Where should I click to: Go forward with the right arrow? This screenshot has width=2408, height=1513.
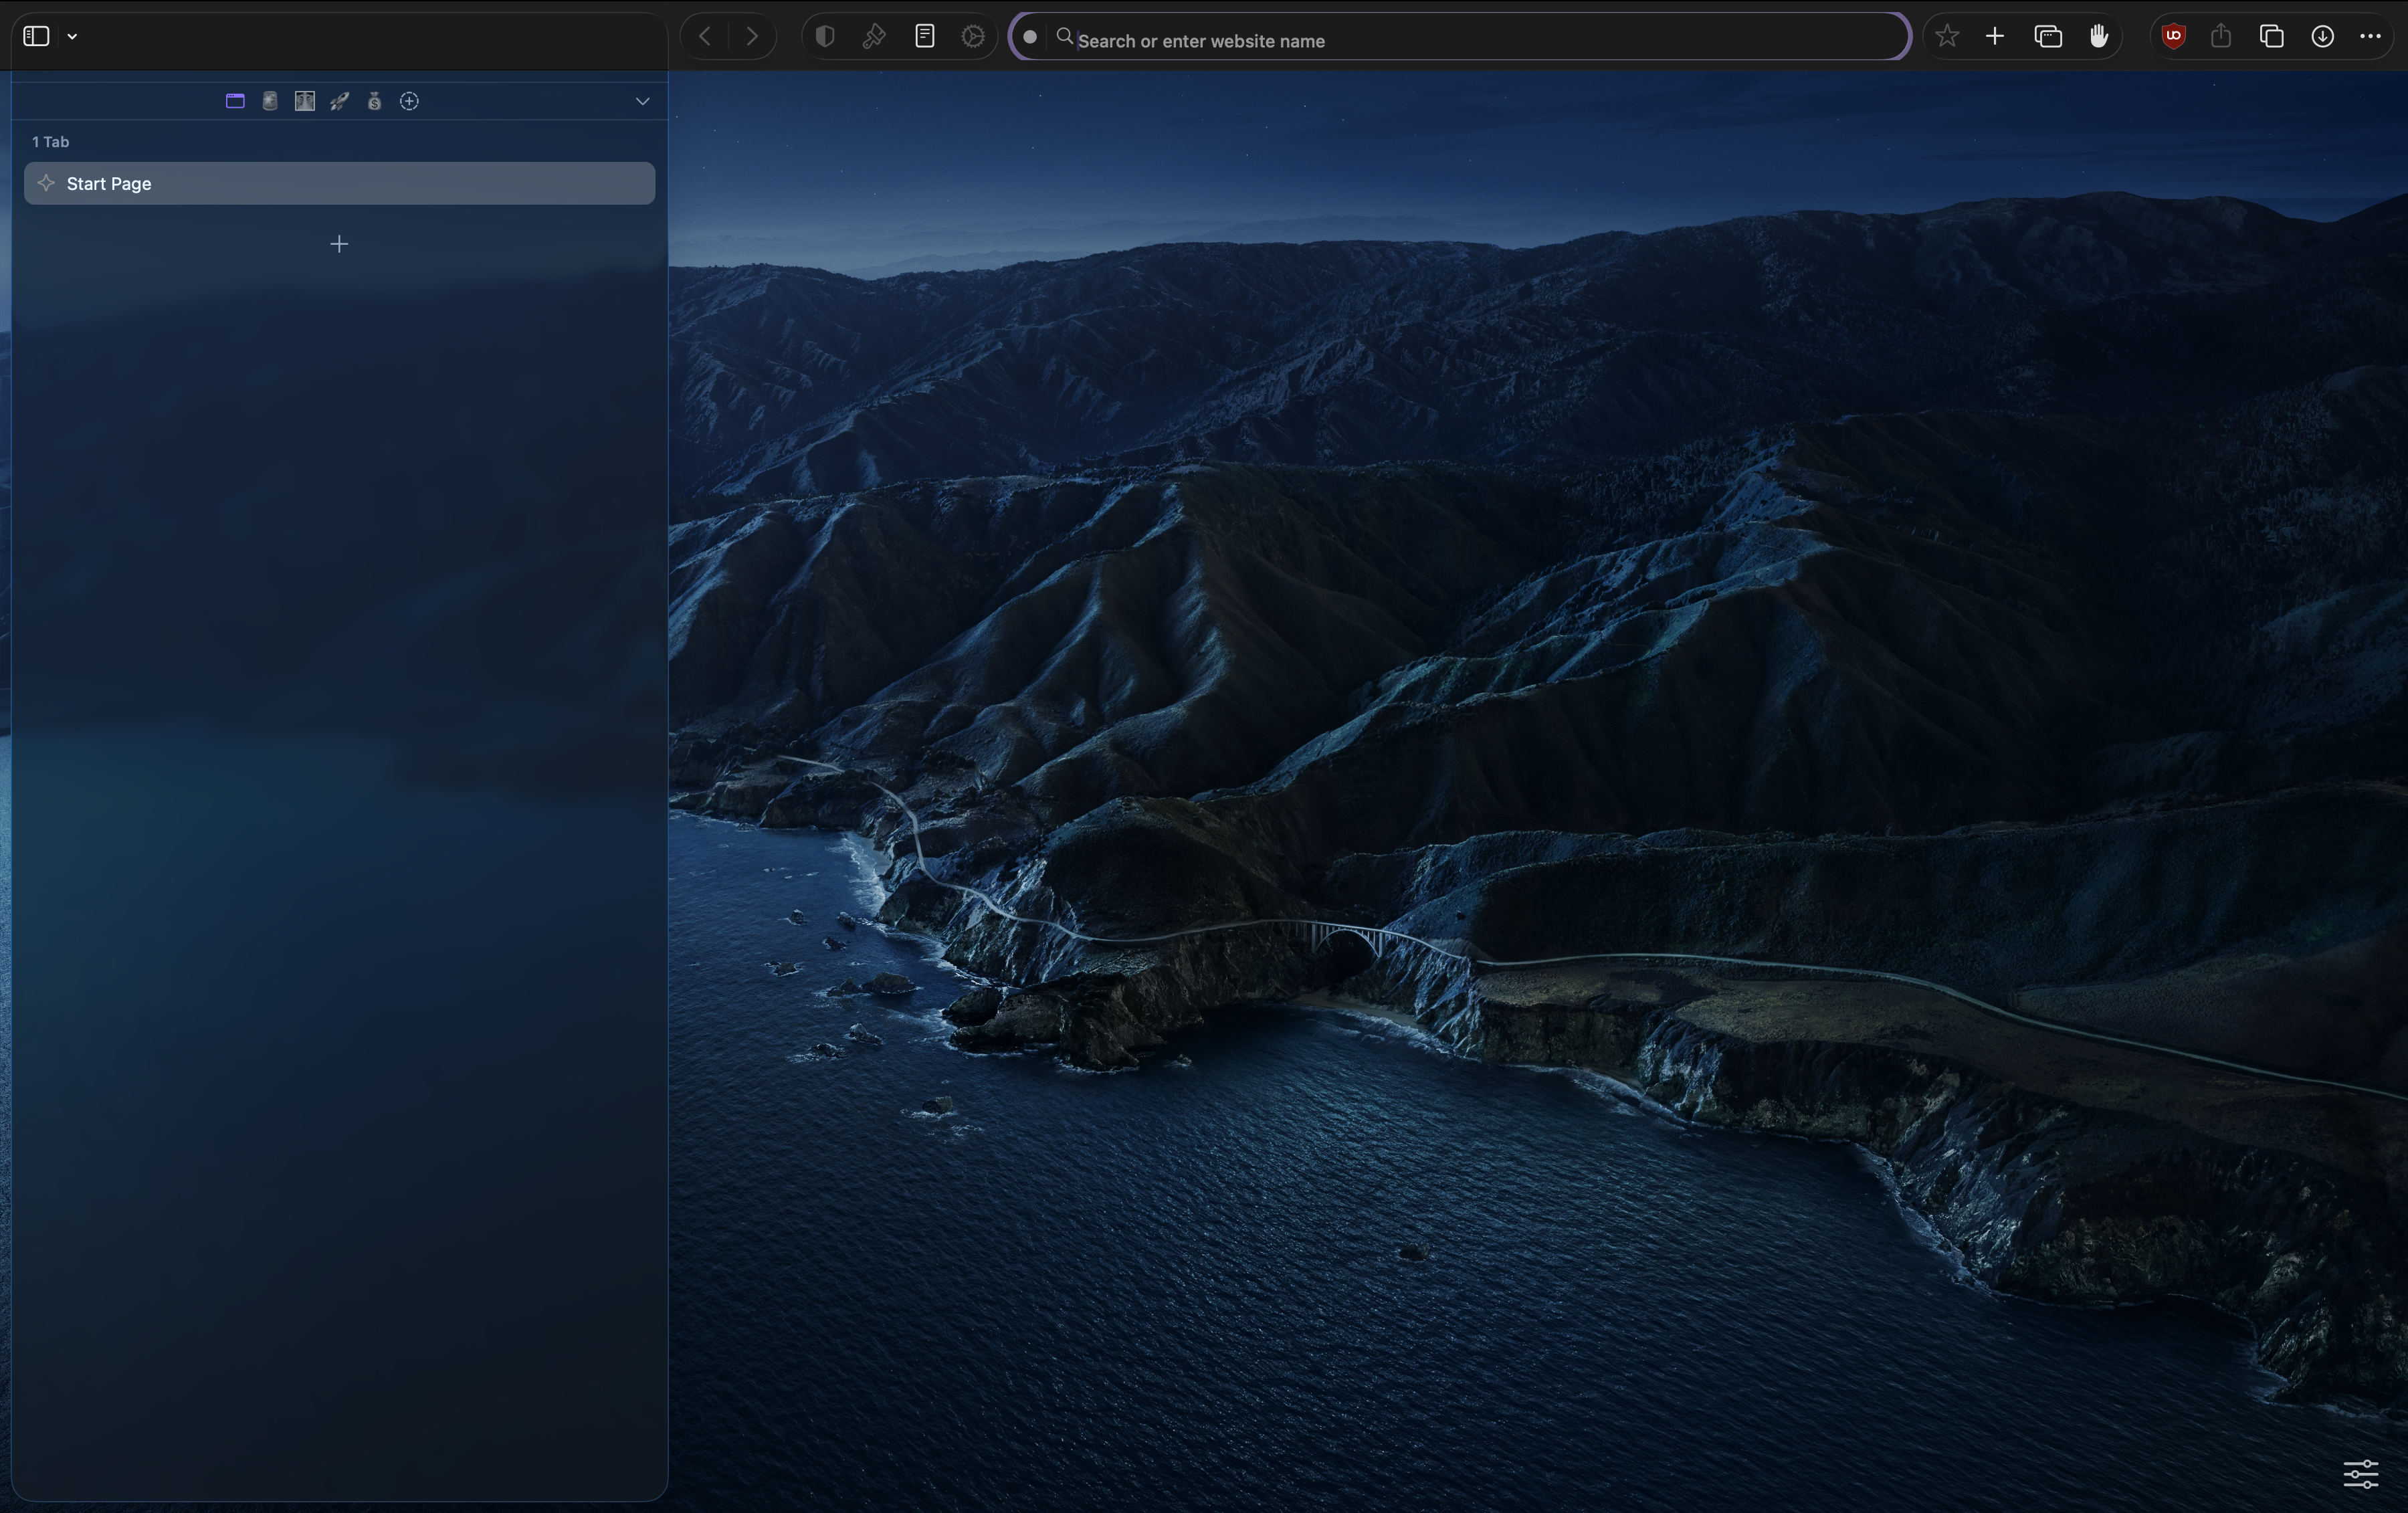tap(752, 37)
